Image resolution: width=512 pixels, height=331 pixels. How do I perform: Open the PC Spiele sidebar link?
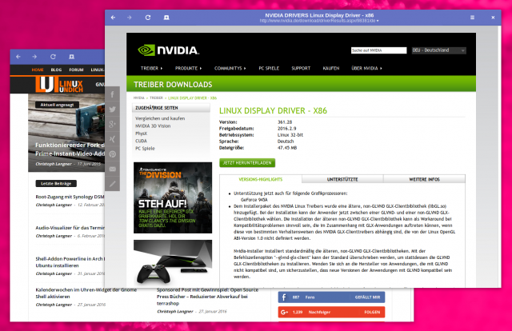[x=145, y=148]
